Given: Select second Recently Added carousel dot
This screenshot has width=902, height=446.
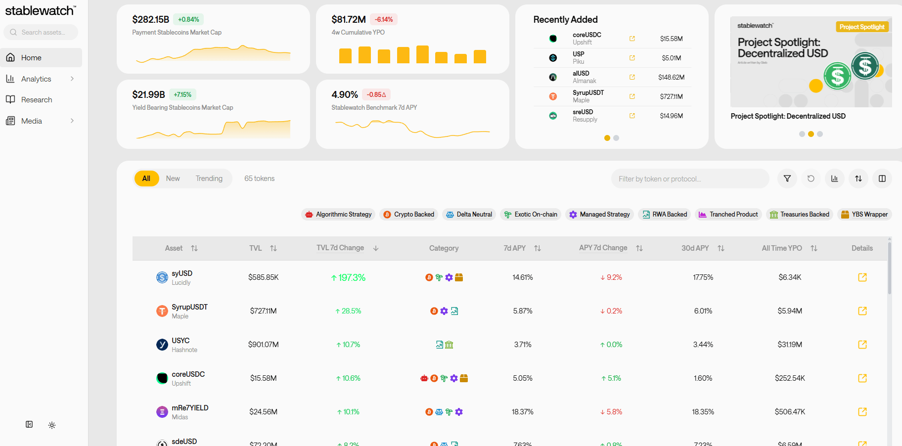Looking at the screenshot, I should [616, 138].
